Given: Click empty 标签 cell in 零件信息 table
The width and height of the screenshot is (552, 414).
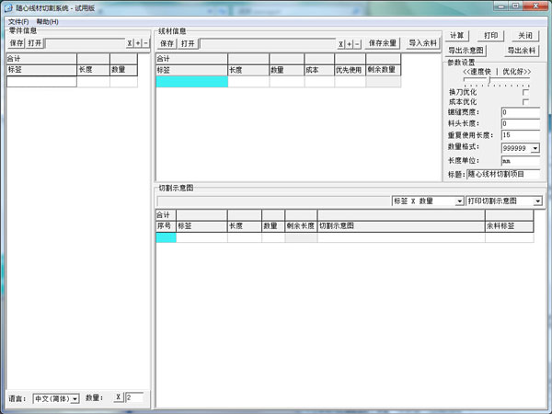Looking at the screenshot, I should point(41,82).
